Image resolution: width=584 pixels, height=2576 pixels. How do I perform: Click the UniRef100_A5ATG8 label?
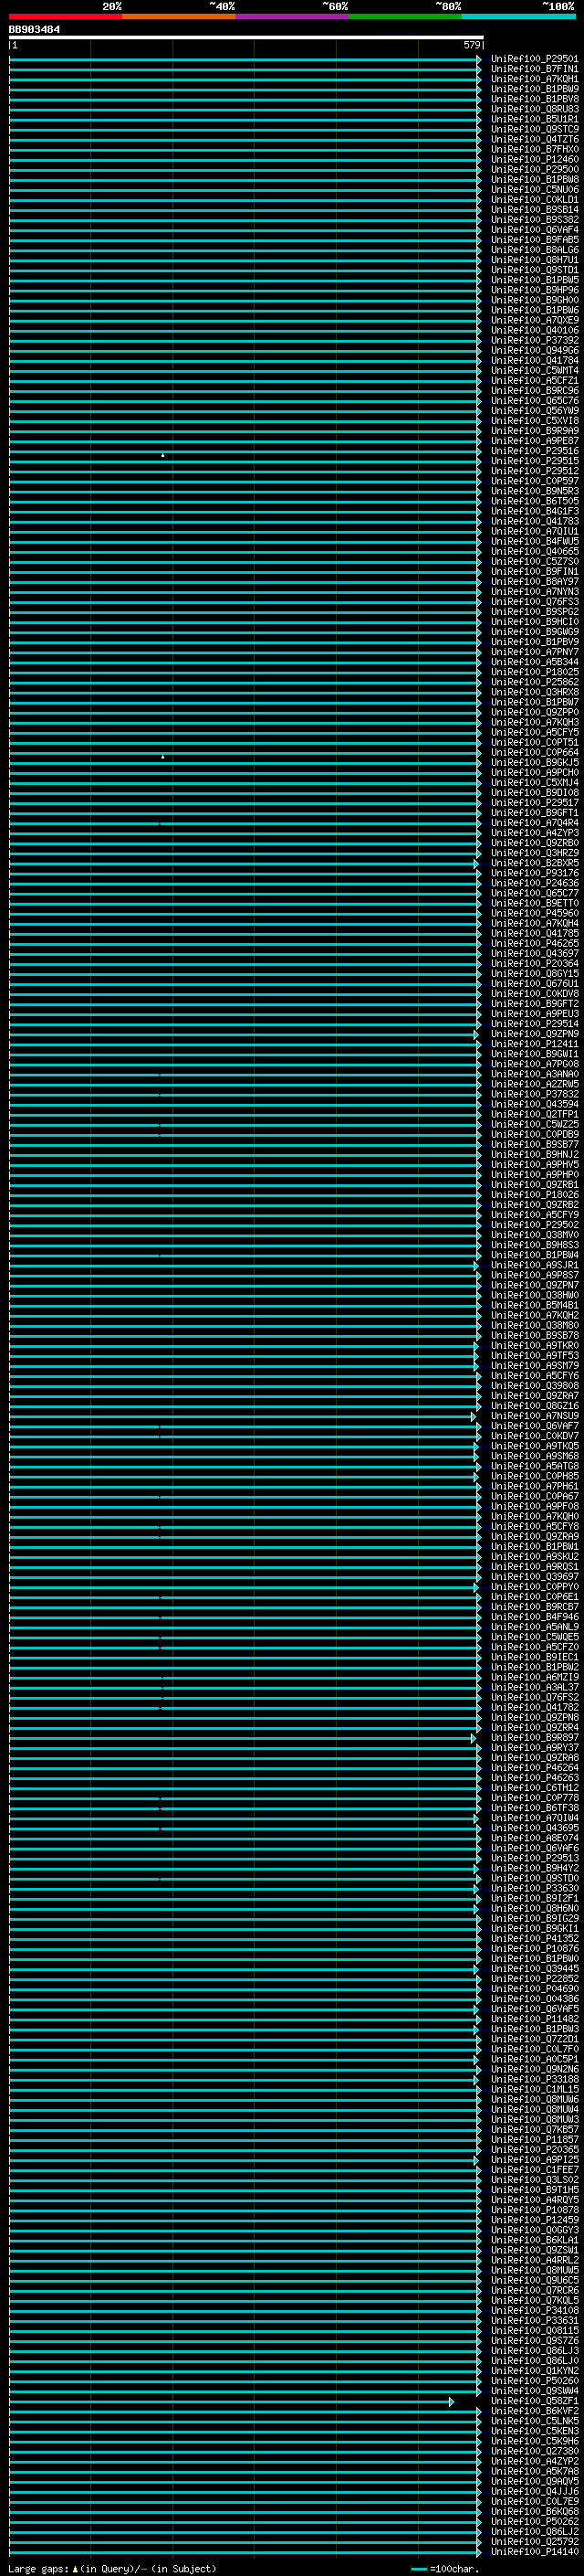pyautogui.click(x=534, y=1466)
